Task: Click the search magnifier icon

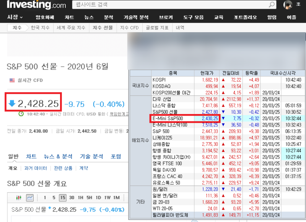Action: [272, 5]
